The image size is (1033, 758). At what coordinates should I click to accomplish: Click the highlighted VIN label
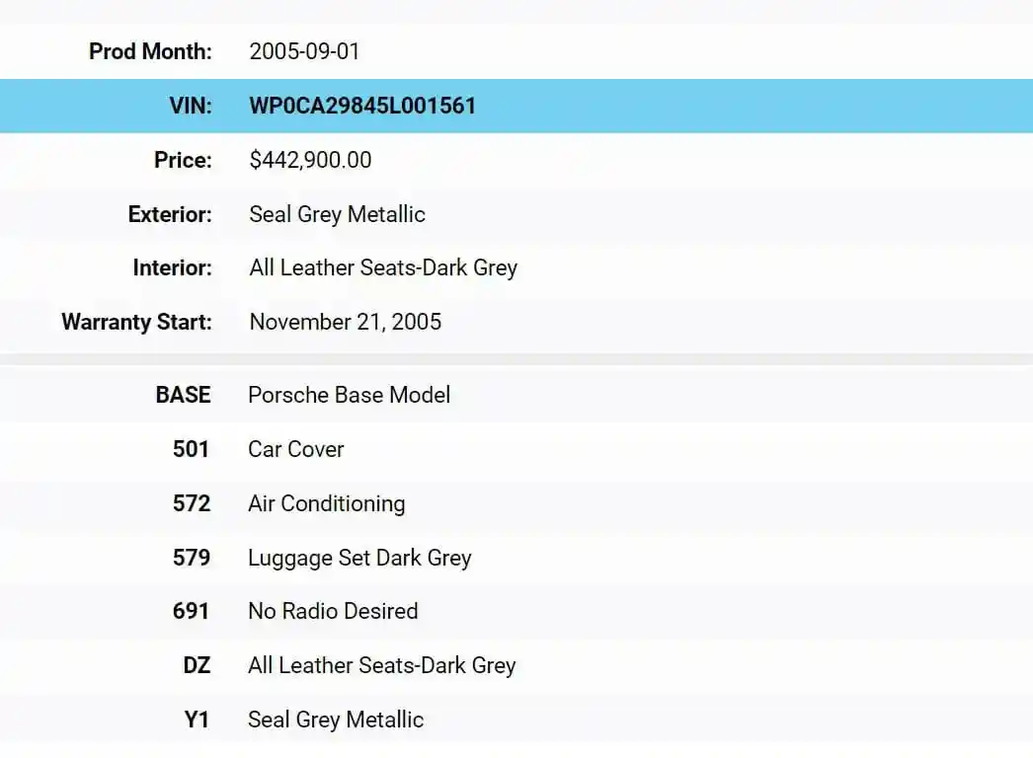click(191, 106)
